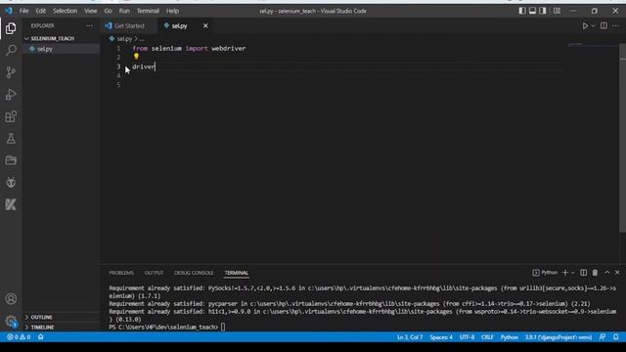This screenshot has height=352, width=626.
Task: Open the File menu
Action: [x=23, y=11]
